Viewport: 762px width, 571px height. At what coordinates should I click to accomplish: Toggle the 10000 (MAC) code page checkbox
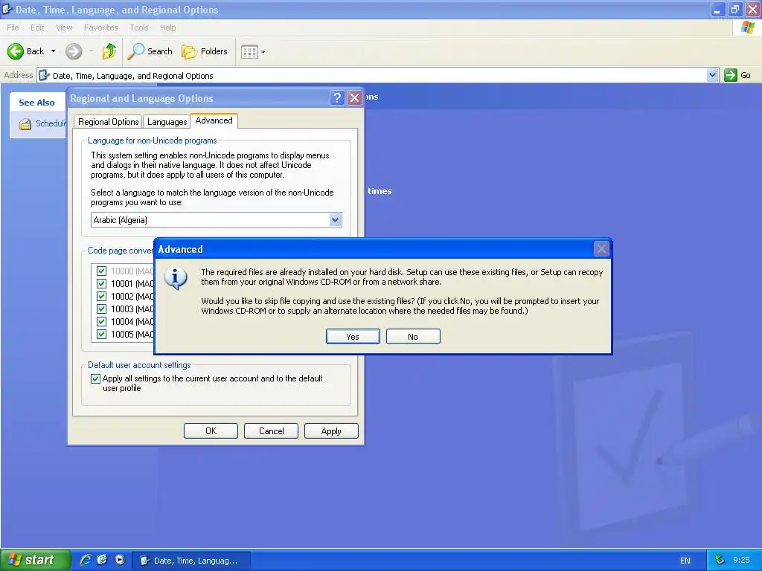101,271
